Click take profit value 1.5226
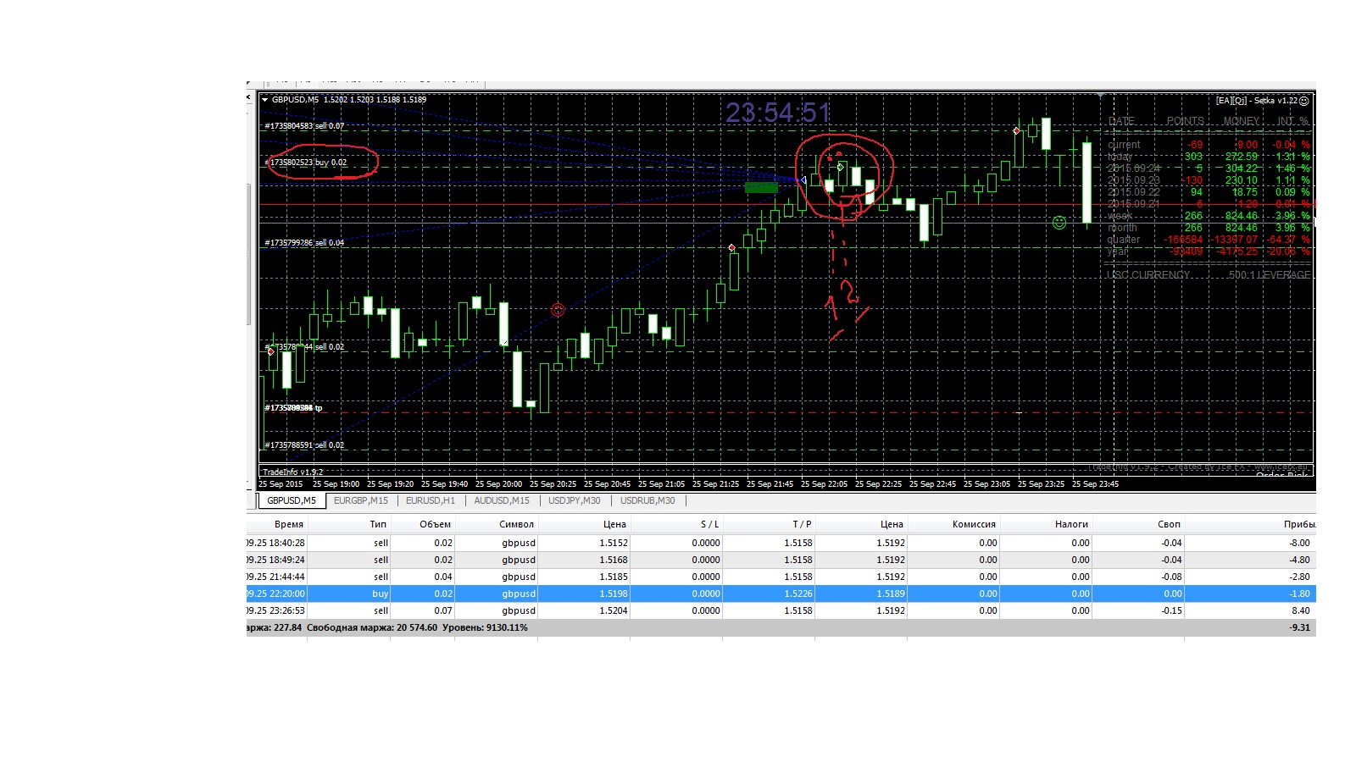The height and width of the screenshot is (762, 1356). (x=797, y=594)
